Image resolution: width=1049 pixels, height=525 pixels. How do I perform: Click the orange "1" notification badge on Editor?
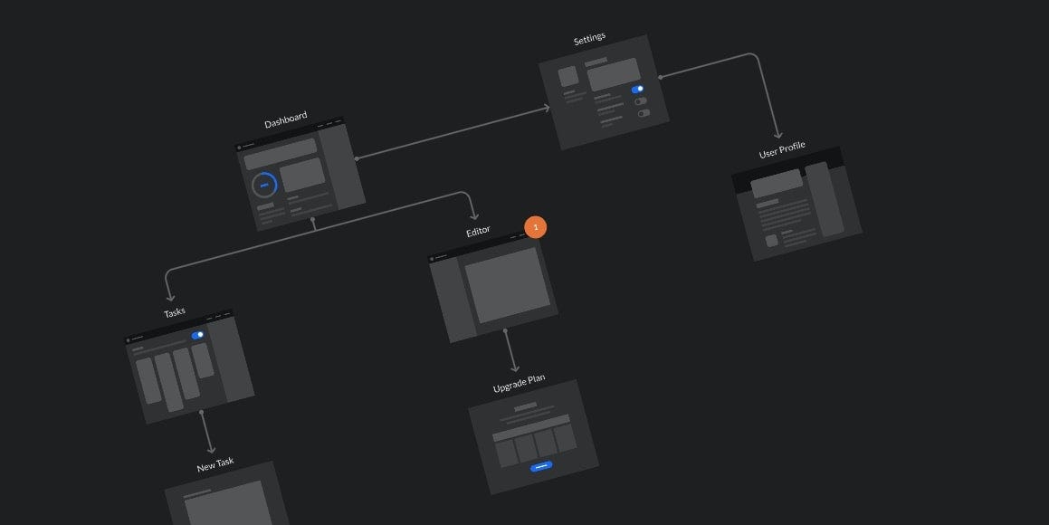[x=535, y=227]
